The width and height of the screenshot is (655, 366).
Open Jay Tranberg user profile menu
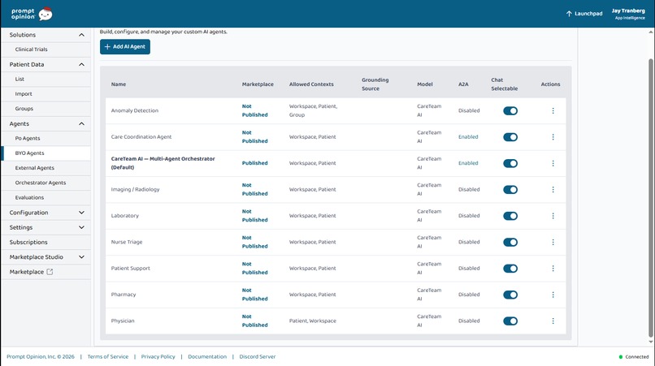tap(628, 14)
